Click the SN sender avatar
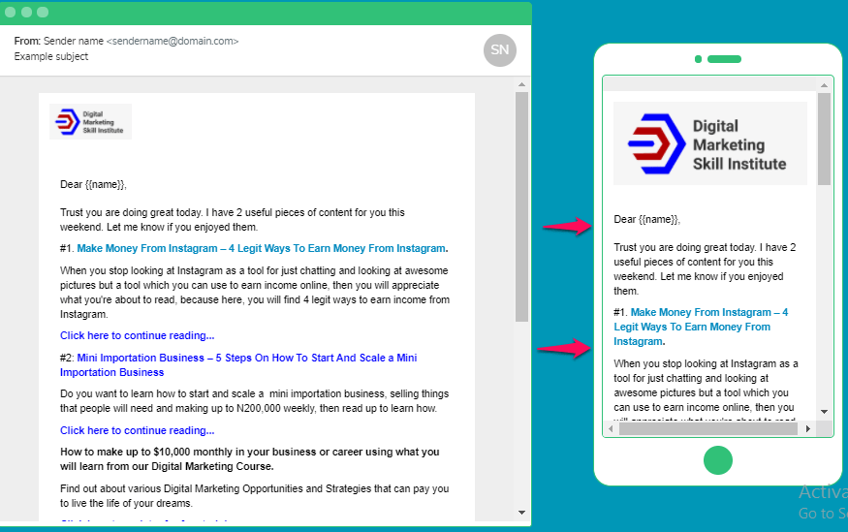 (x=500, y=50)
